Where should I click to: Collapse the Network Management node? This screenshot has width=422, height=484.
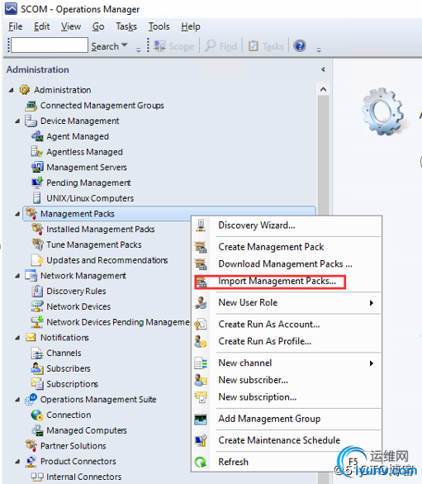coord(17,276)
